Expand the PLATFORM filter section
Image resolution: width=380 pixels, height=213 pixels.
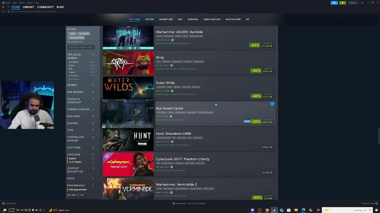tap(80, 147)
